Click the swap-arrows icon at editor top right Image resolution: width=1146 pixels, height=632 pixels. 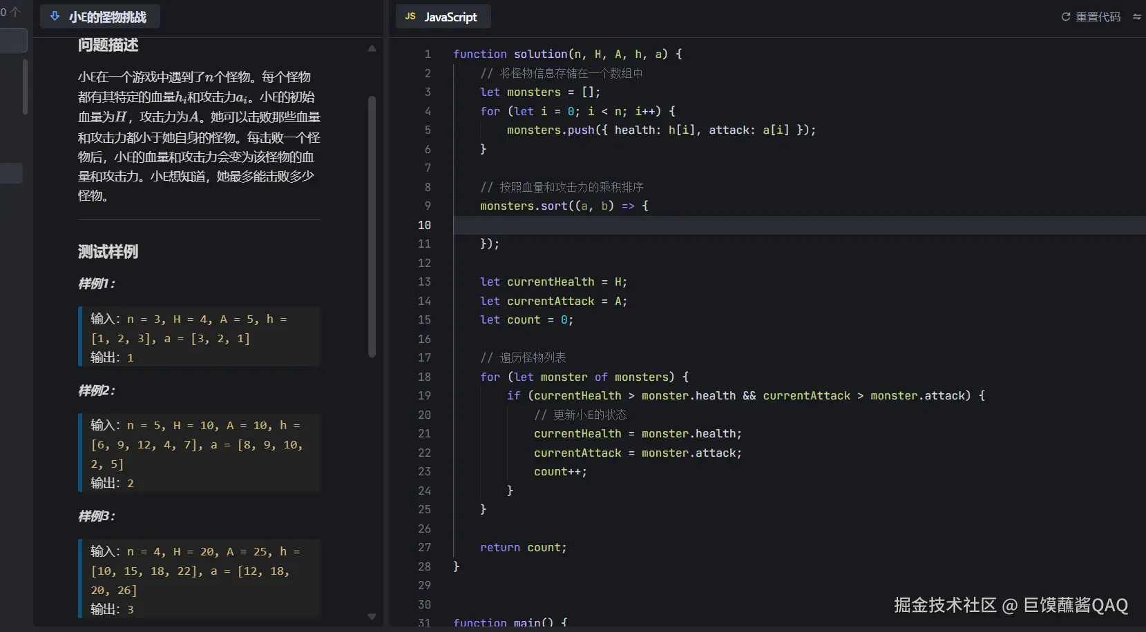click(x=1136, y=17)
